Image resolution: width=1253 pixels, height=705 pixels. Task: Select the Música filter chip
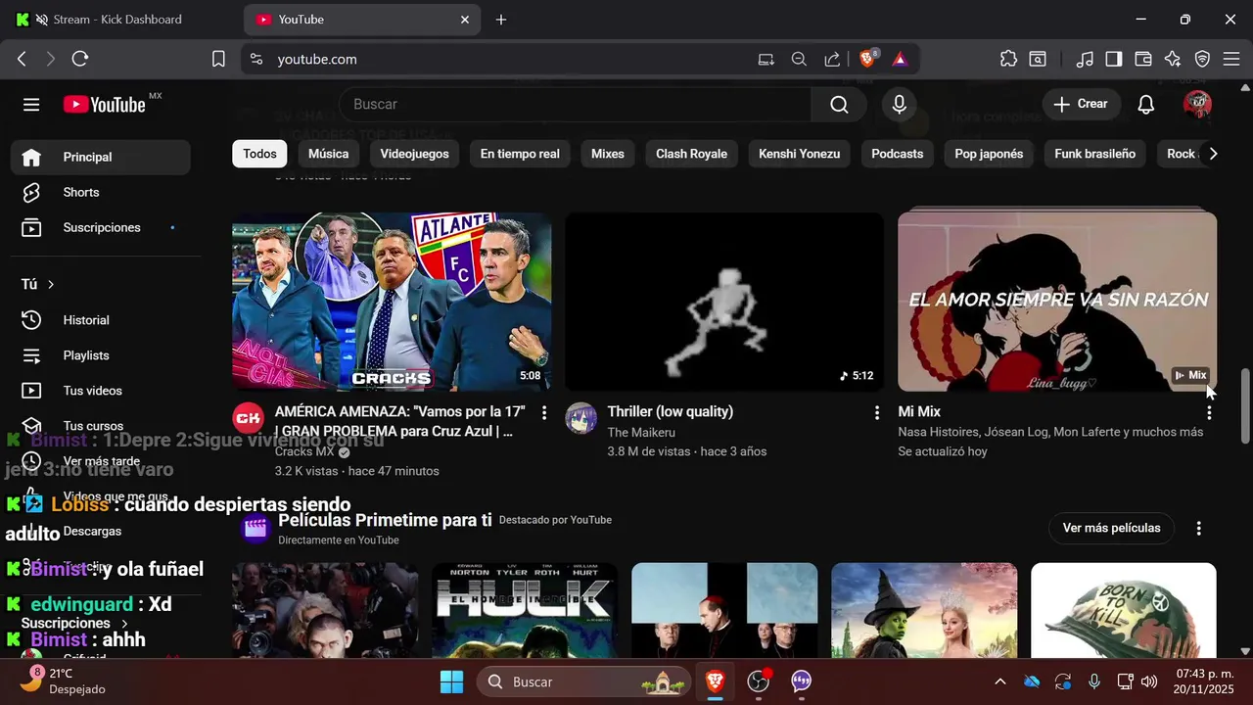[328, 154]
